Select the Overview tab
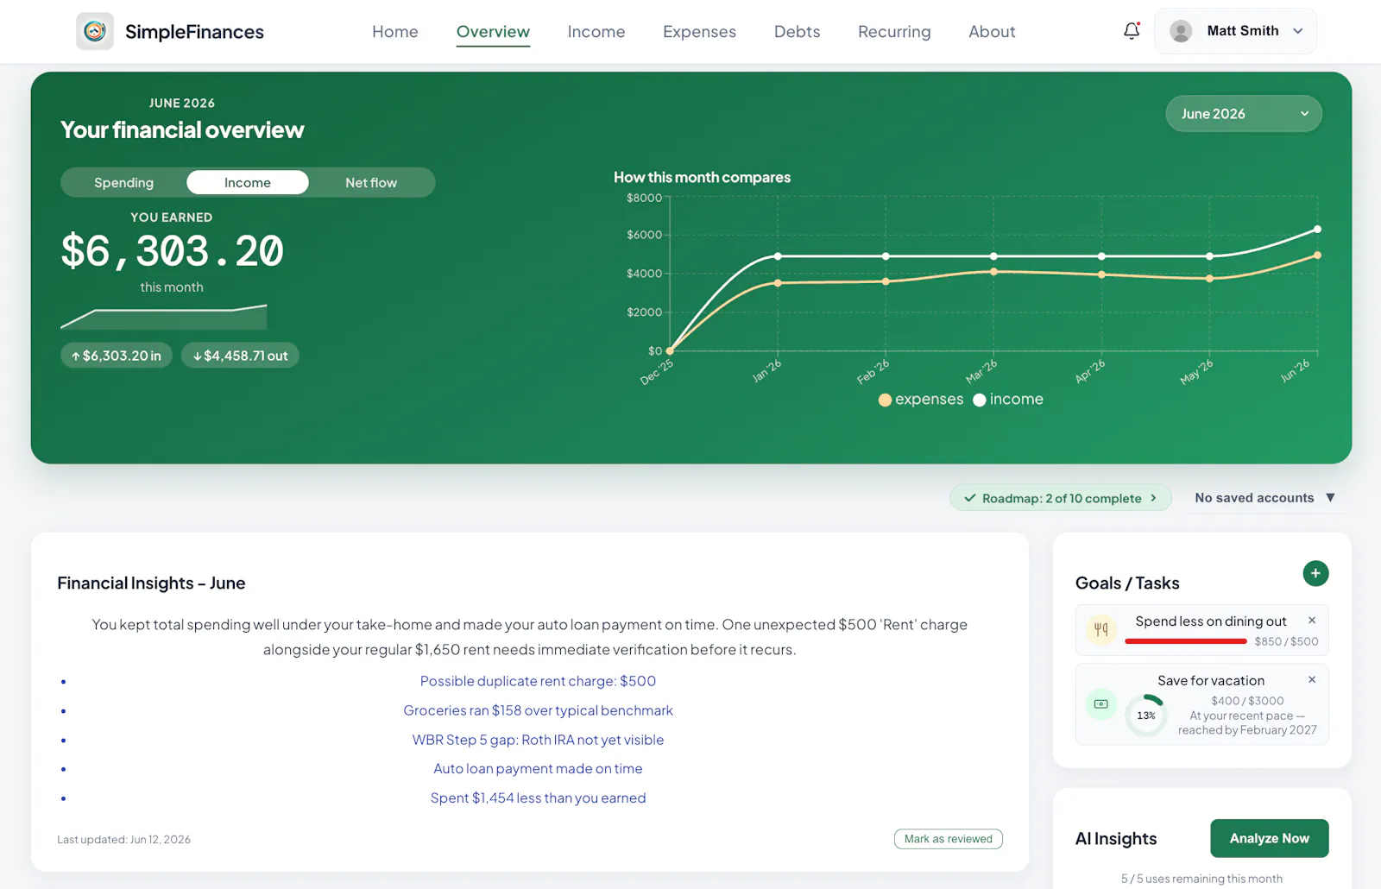The height and width of the screenshot is (889, 1381). (493, 32)
